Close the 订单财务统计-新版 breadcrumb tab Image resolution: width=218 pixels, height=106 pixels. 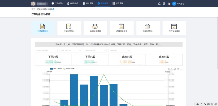click(x=53, y=9)
